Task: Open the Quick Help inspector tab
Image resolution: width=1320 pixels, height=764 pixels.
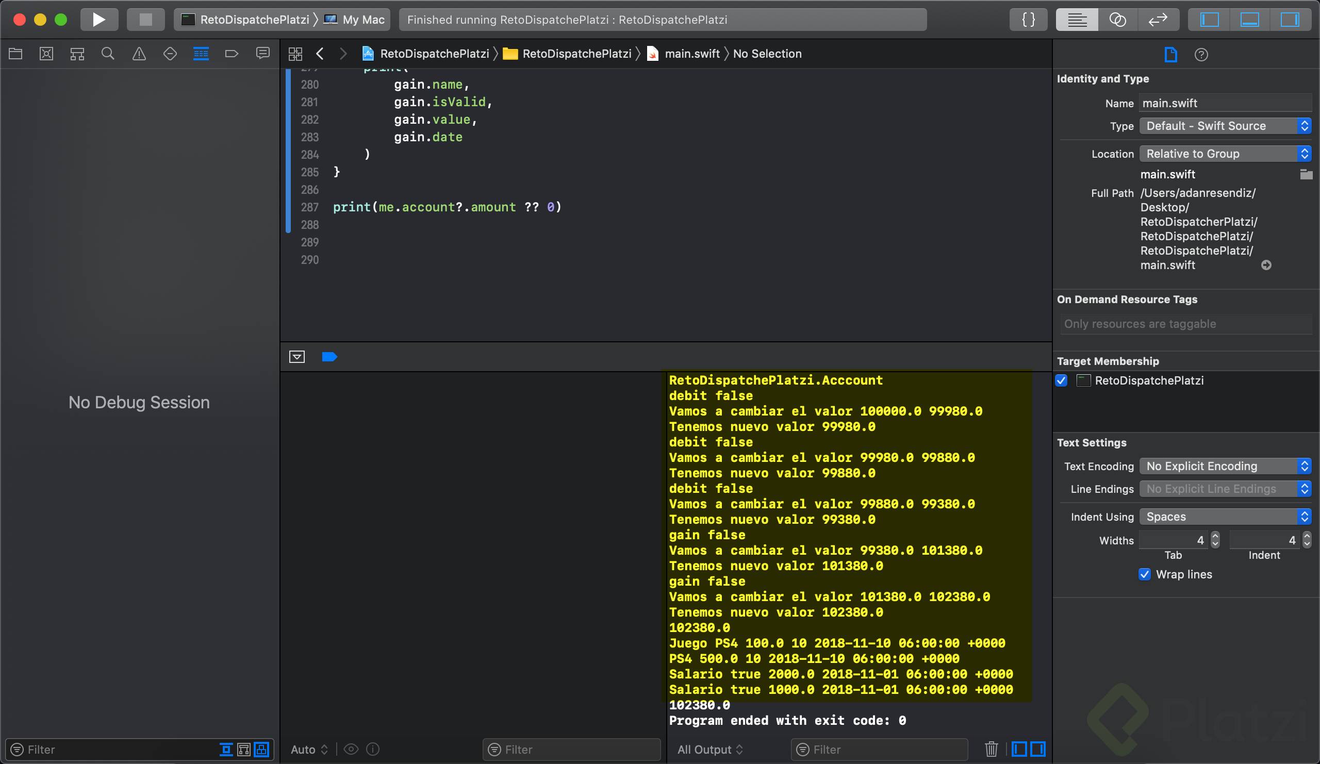Action: pos(1201,55)
